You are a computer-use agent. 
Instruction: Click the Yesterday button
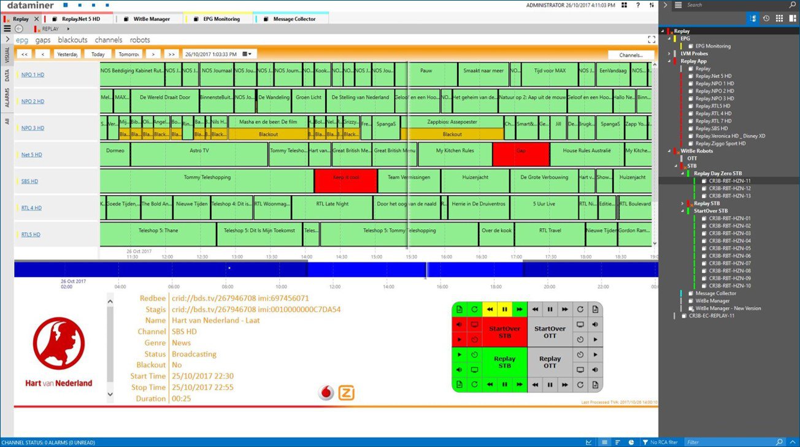tap(67, 54)
